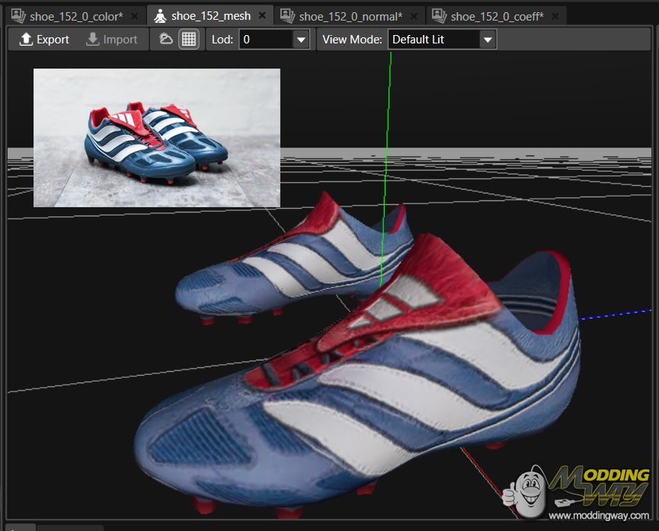Click the reference photo of the boots
The width and height of the screenshot is (659, 531).
coord(156,138)
